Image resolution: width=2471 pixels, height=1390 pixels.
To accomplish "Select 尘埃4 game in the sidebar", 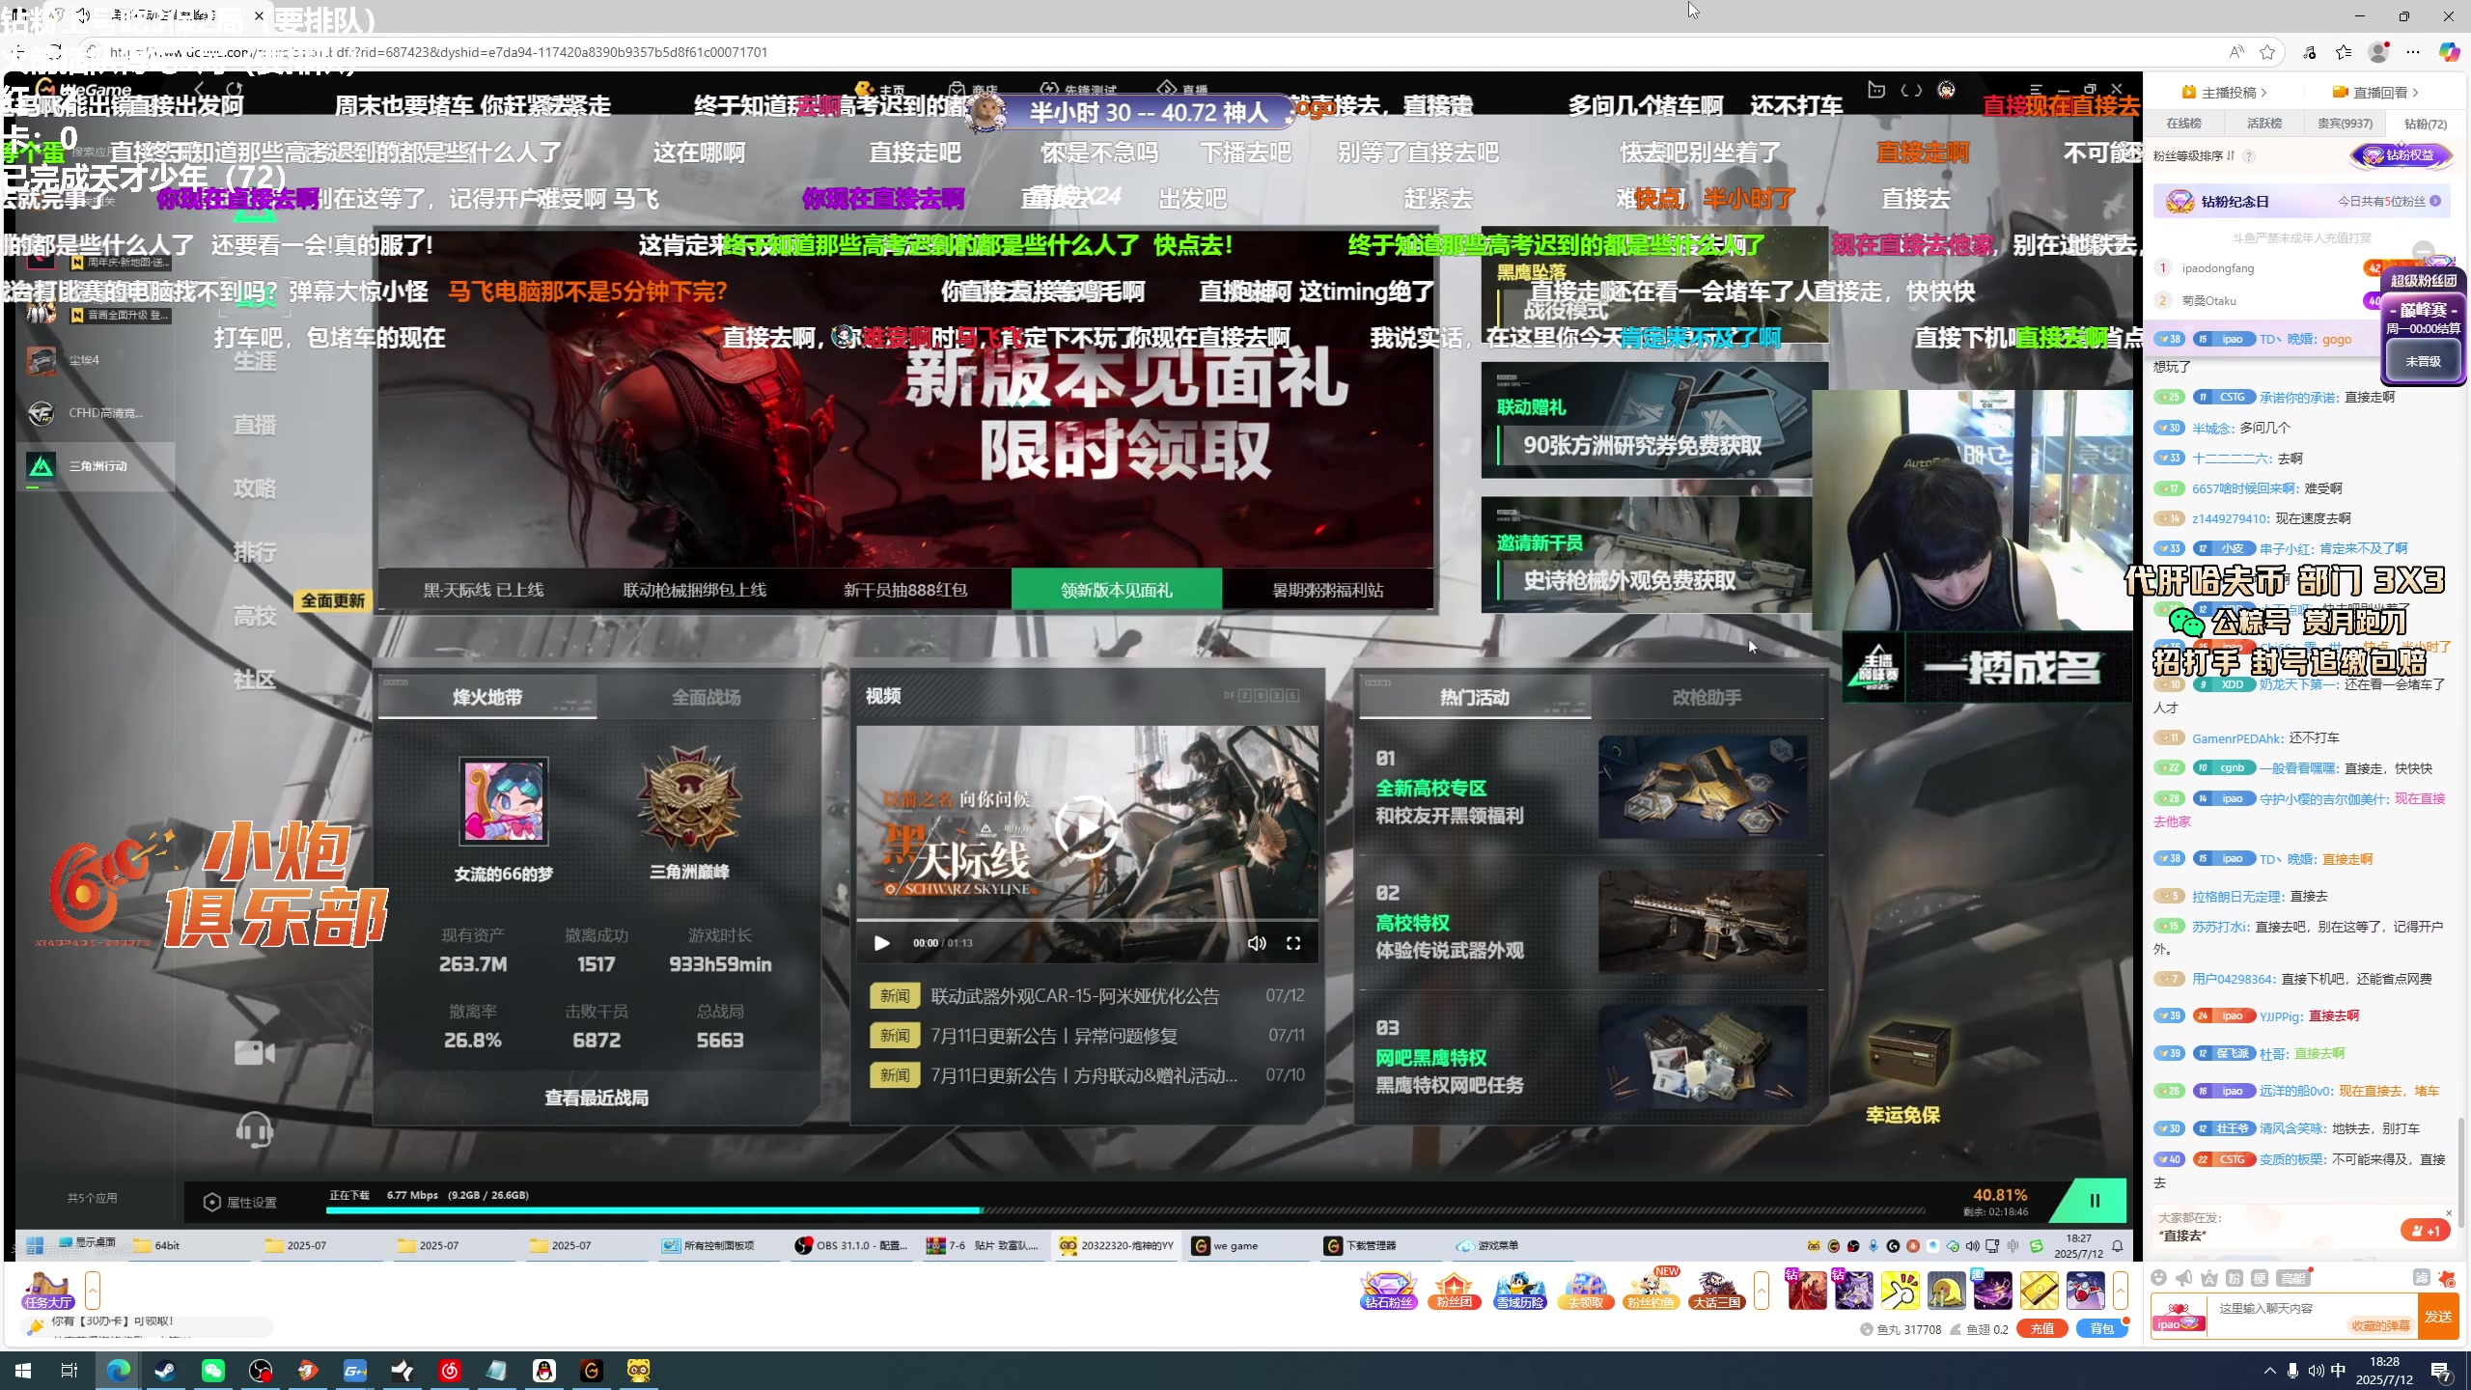I will [96, 360].
